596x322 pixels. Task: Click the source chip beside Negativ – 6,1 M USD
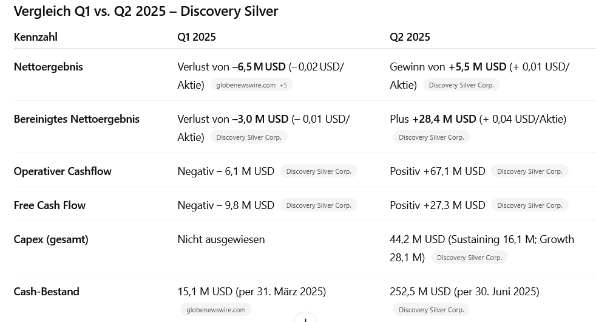point(318,171)
